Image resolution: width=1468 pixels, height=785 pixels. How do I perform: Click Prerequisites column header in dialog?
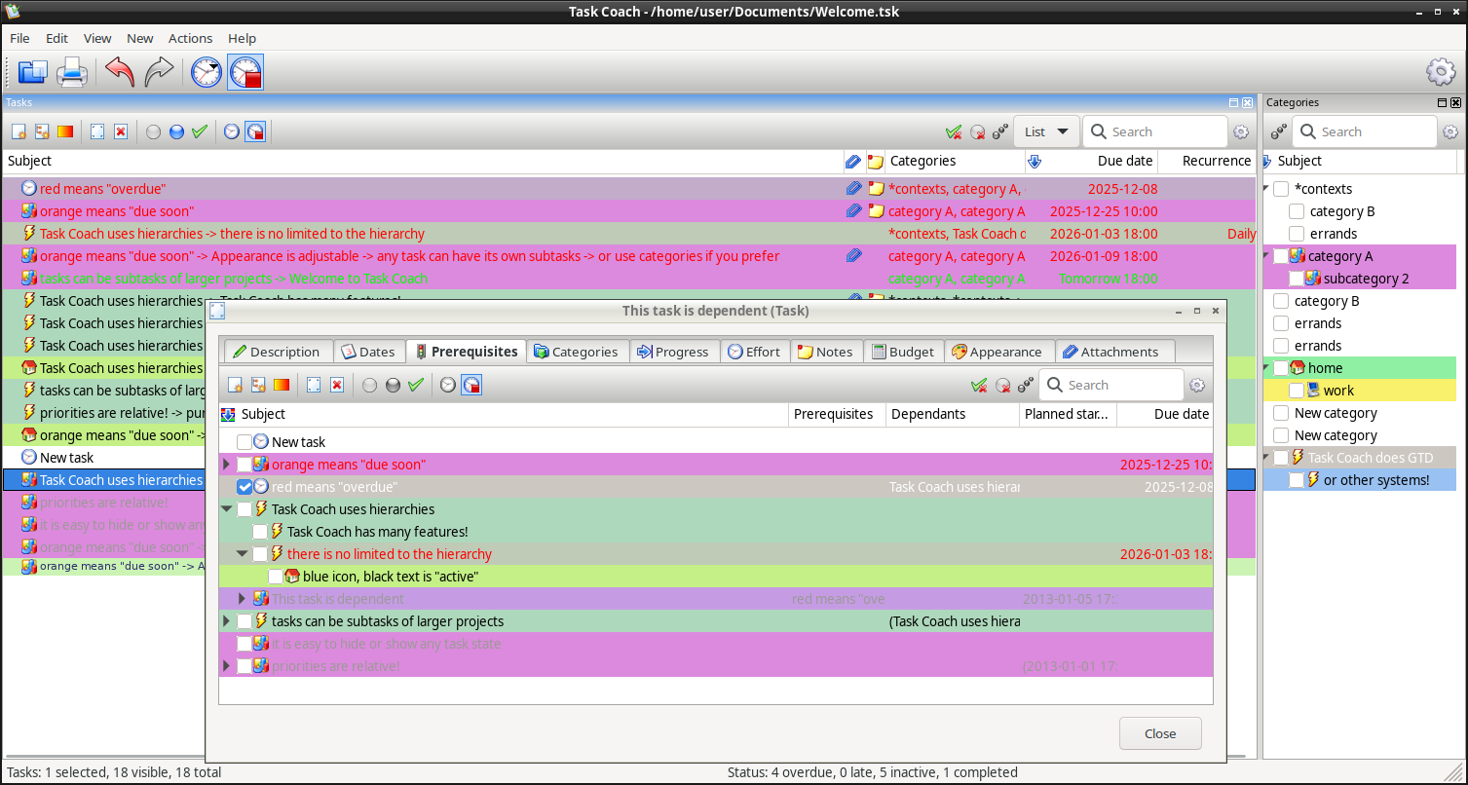[837, 414]
